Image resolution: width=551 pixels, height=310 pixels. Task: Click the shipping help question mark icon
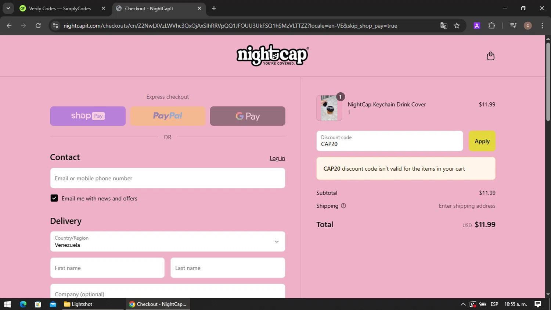tap(343, 206)
